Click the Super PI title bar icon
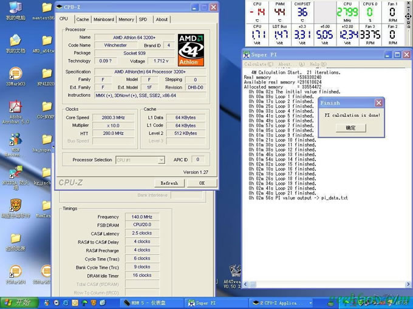The width and height of the screenshot is (413, 309). [247, 55]
